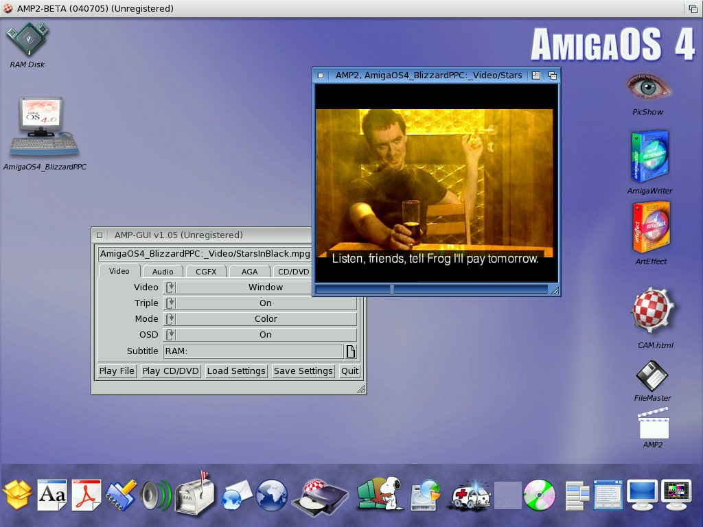Open the blue monitor dock icon
The height and width of the screenshot is (527, 703).
coord(642,495)
